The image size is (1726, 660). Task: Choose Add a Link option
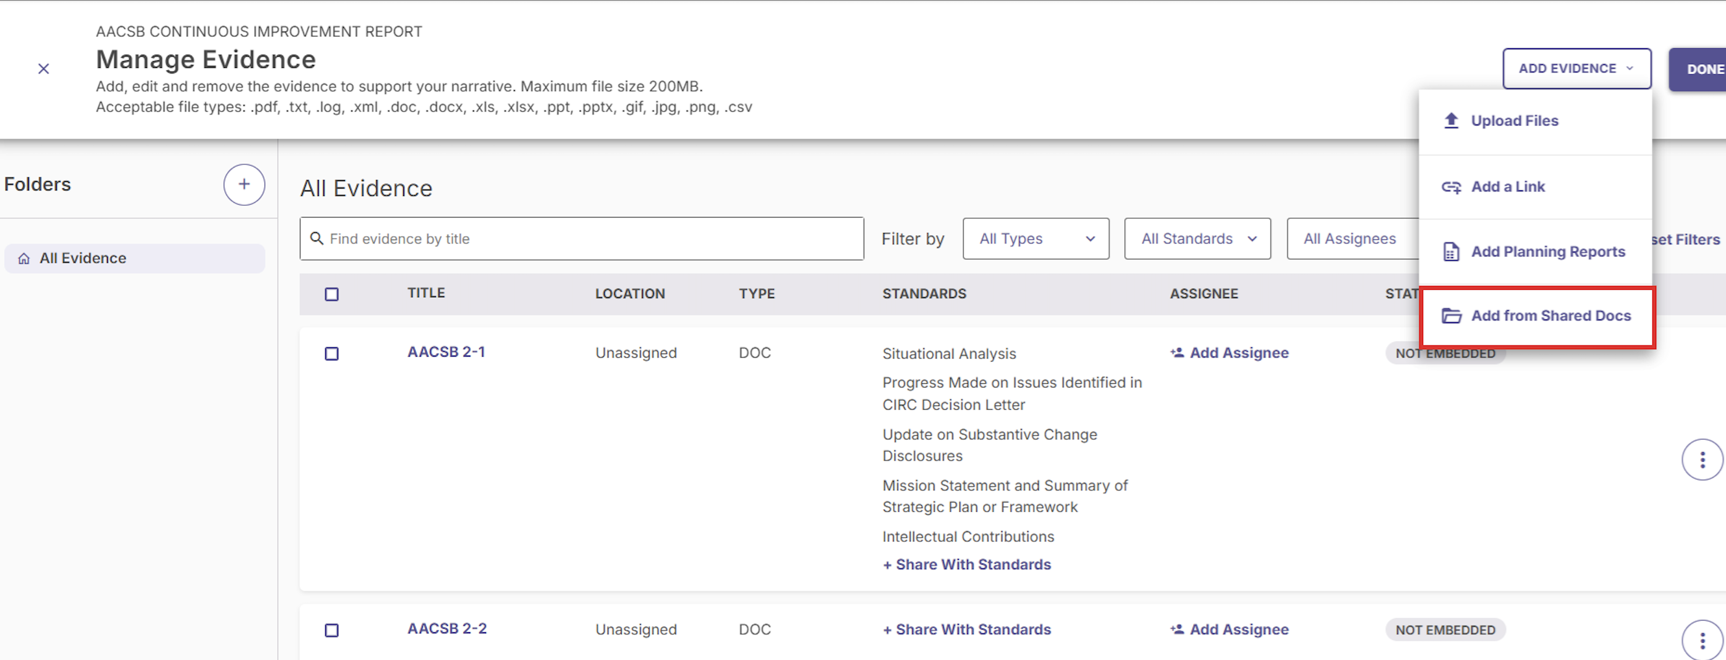point(1535,186)
